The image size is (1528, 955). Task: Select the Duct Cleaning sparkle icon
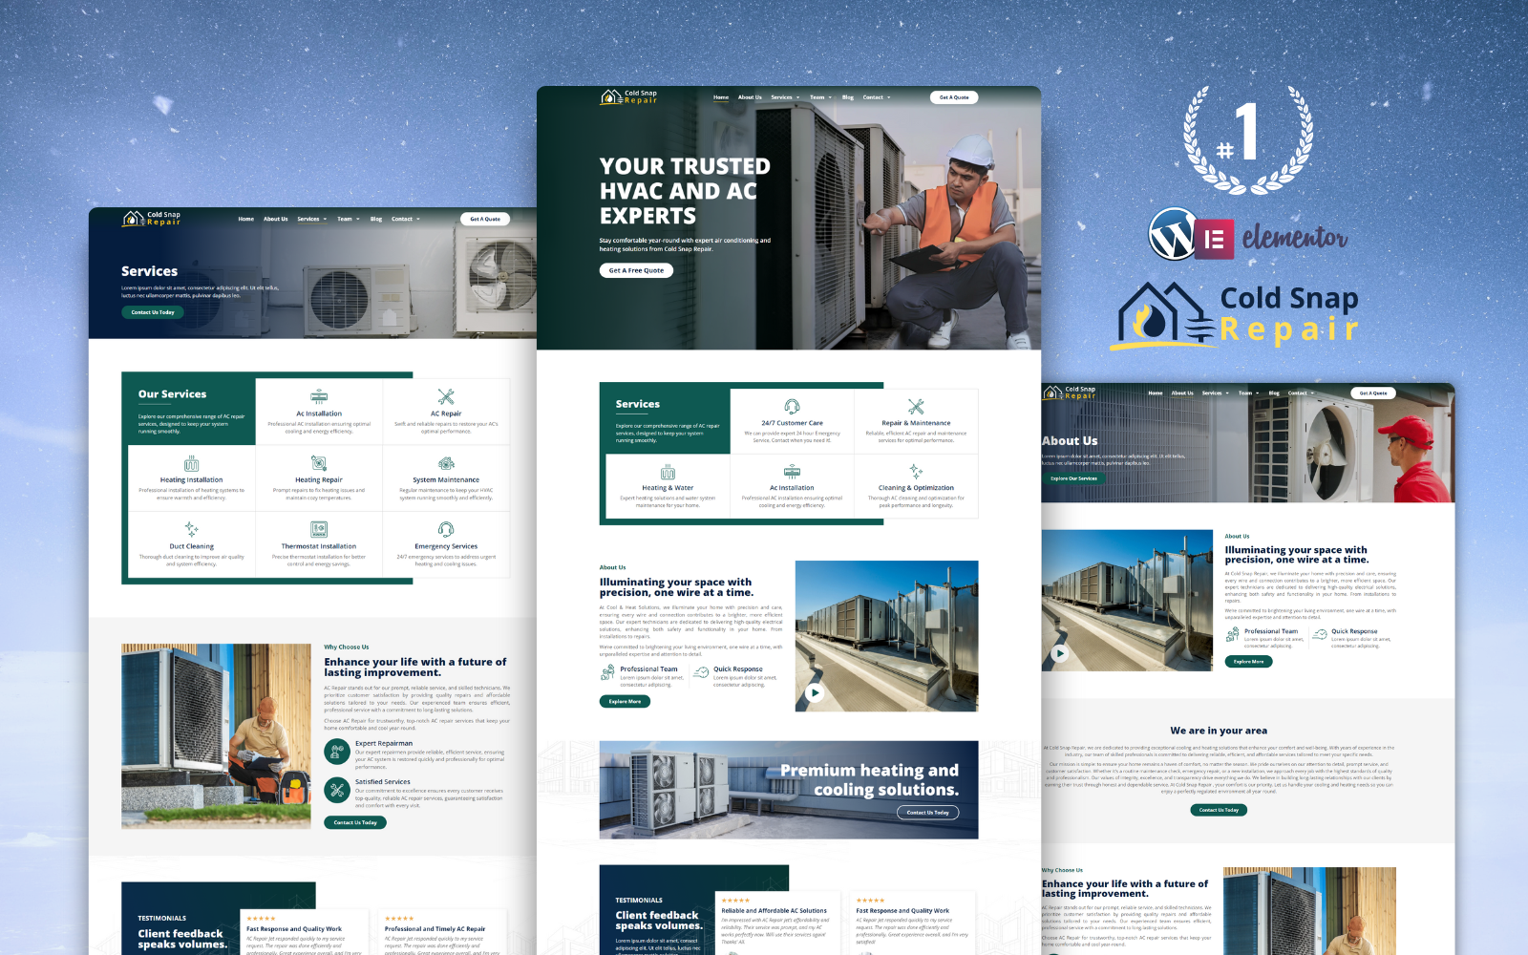point(191,529)
